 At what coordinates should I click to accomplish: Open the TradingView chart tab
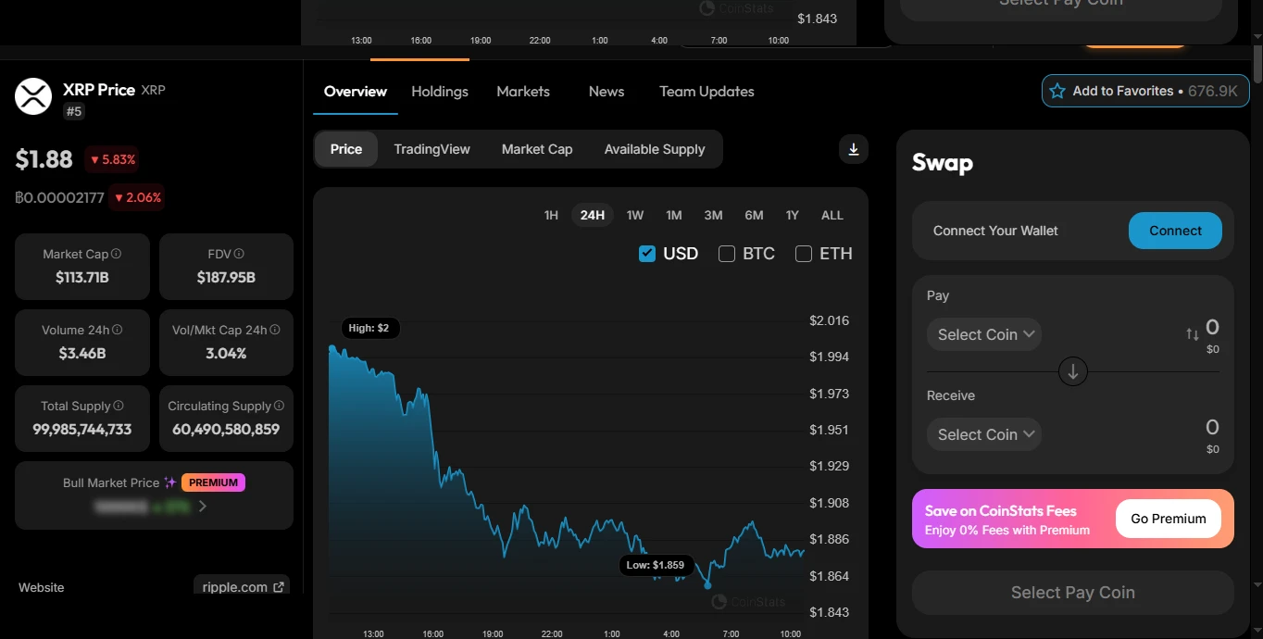pos(431,149)
